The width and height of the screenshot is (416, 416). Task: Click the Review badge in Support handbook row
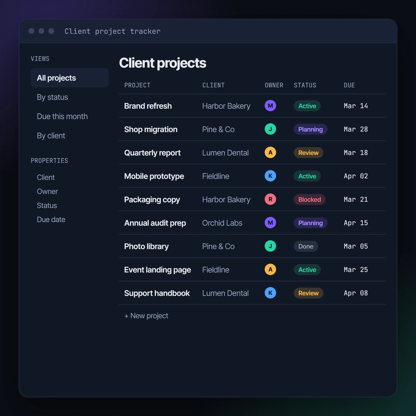pyautogui.click(x=308, y=293)
